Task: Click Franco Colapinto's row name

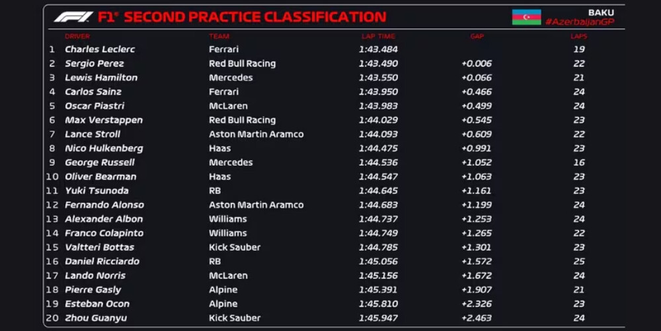Action: pos(104,233)
